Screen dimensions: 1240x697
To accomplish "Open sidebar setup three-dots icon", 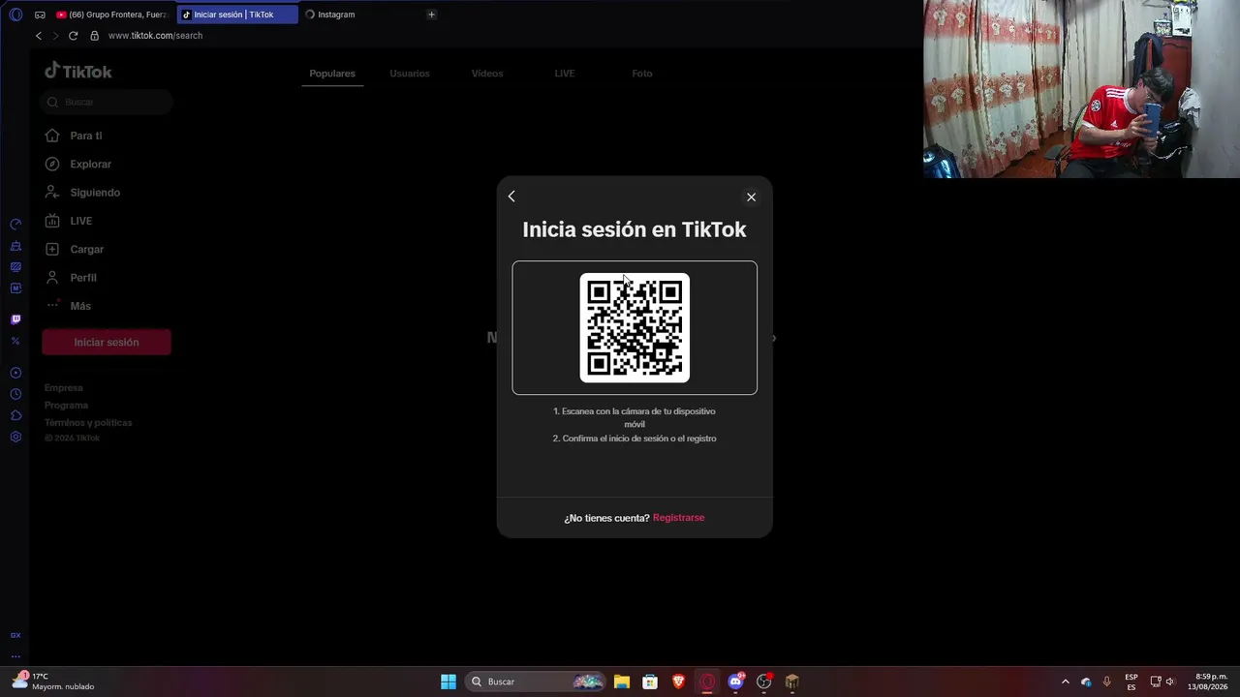I will (x=15, y=656).
